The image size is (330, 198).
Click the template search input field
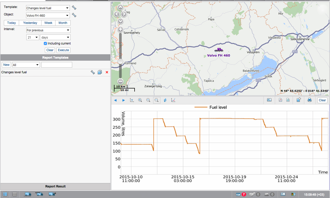pos(57,65)
